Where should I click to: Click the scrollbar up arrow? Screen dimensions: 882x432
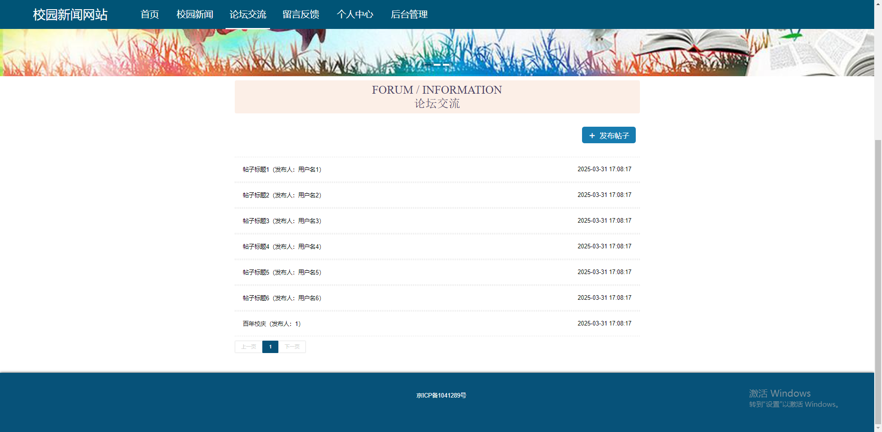(878, 5)
